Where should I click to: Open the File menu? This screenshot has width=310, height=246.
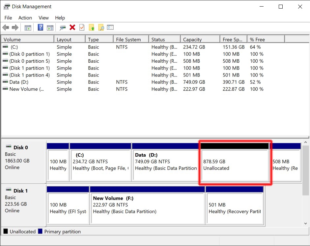(8, 18)
